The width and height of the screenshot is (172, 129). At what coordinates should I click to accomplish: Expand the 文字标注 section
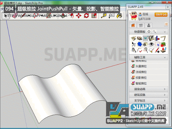(x=149, y=101)
